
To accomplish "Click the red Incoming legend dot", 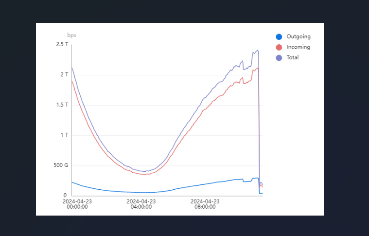I will [x=279, y=47].
